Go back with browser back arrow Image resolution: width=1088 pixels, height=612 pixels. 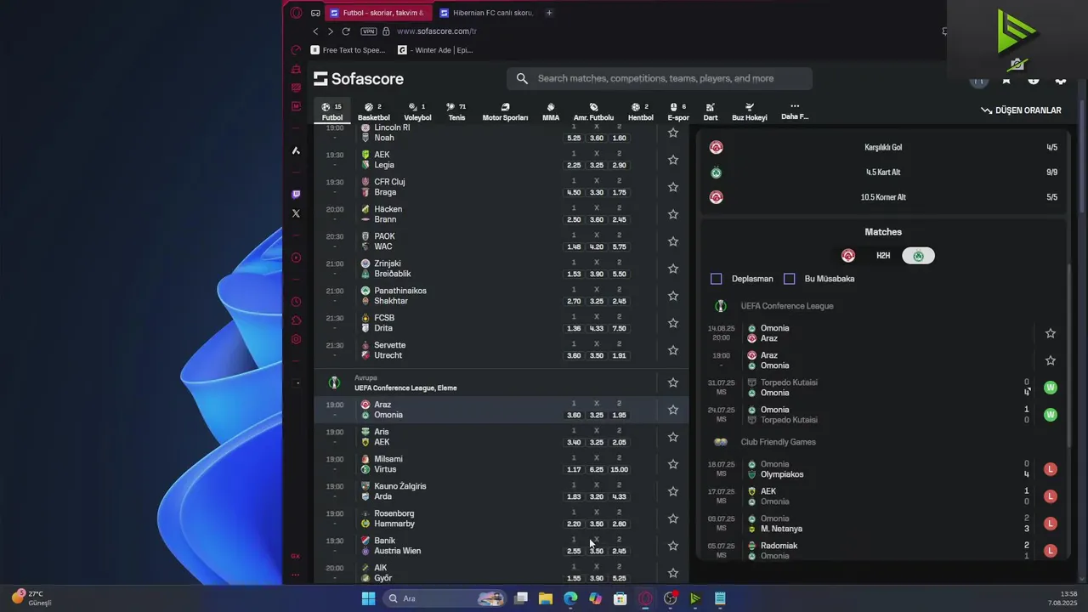click(316, 31)
